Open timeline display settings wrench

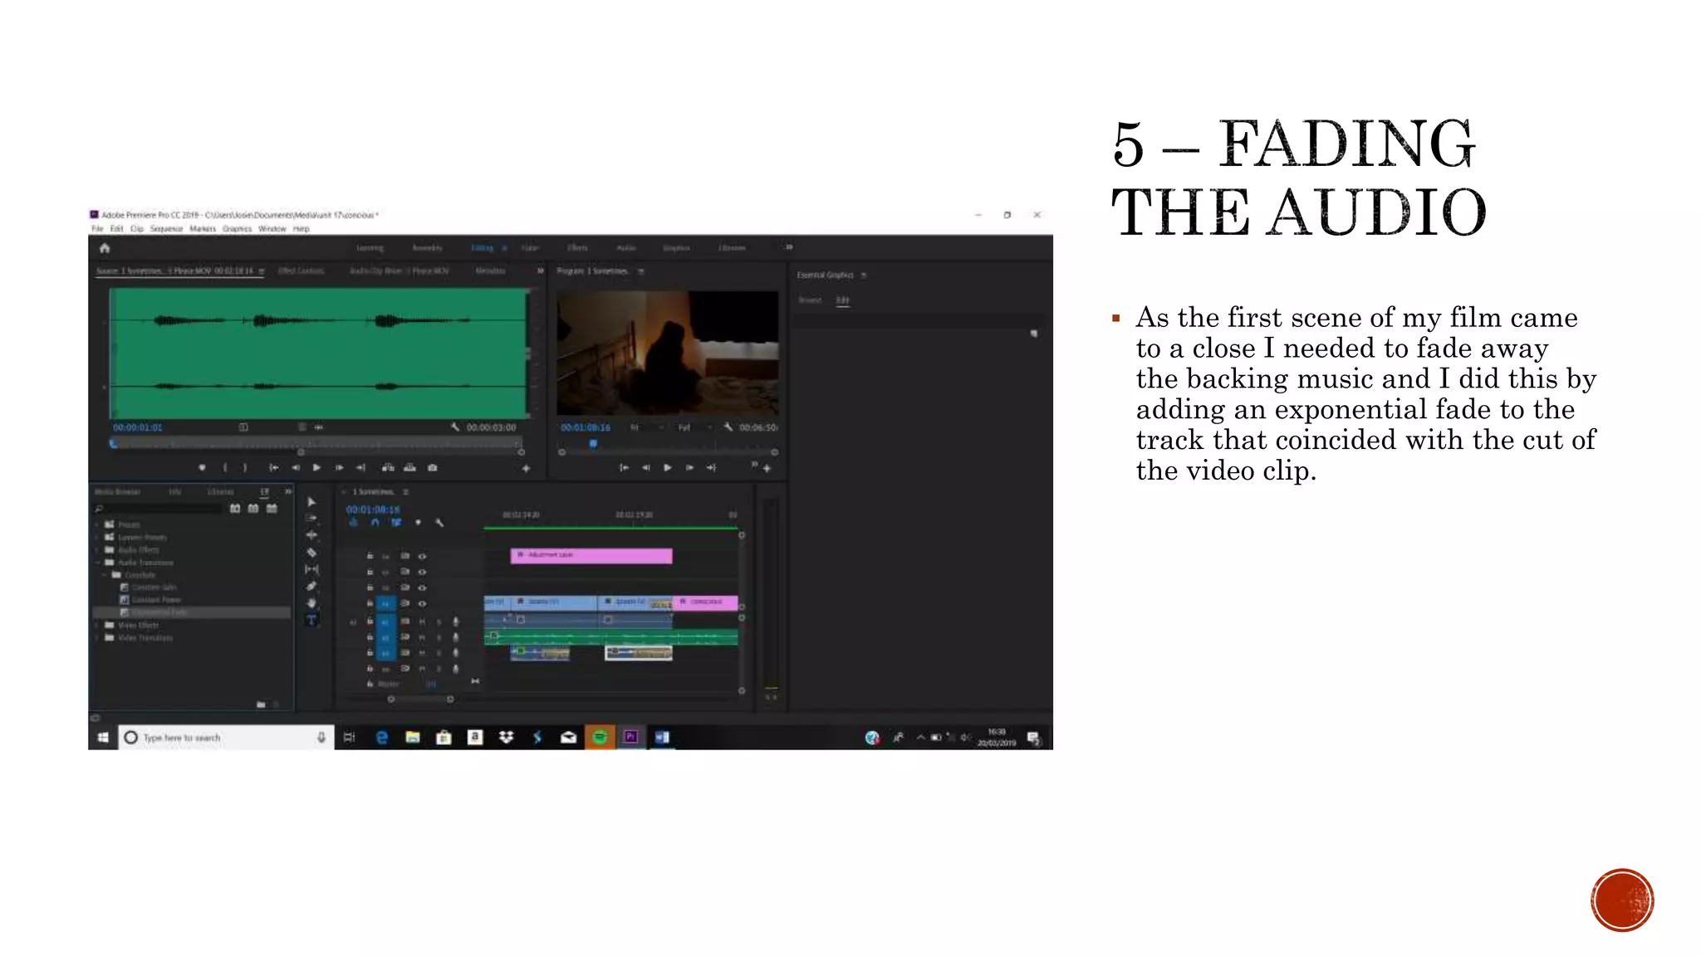coord(439,523)
